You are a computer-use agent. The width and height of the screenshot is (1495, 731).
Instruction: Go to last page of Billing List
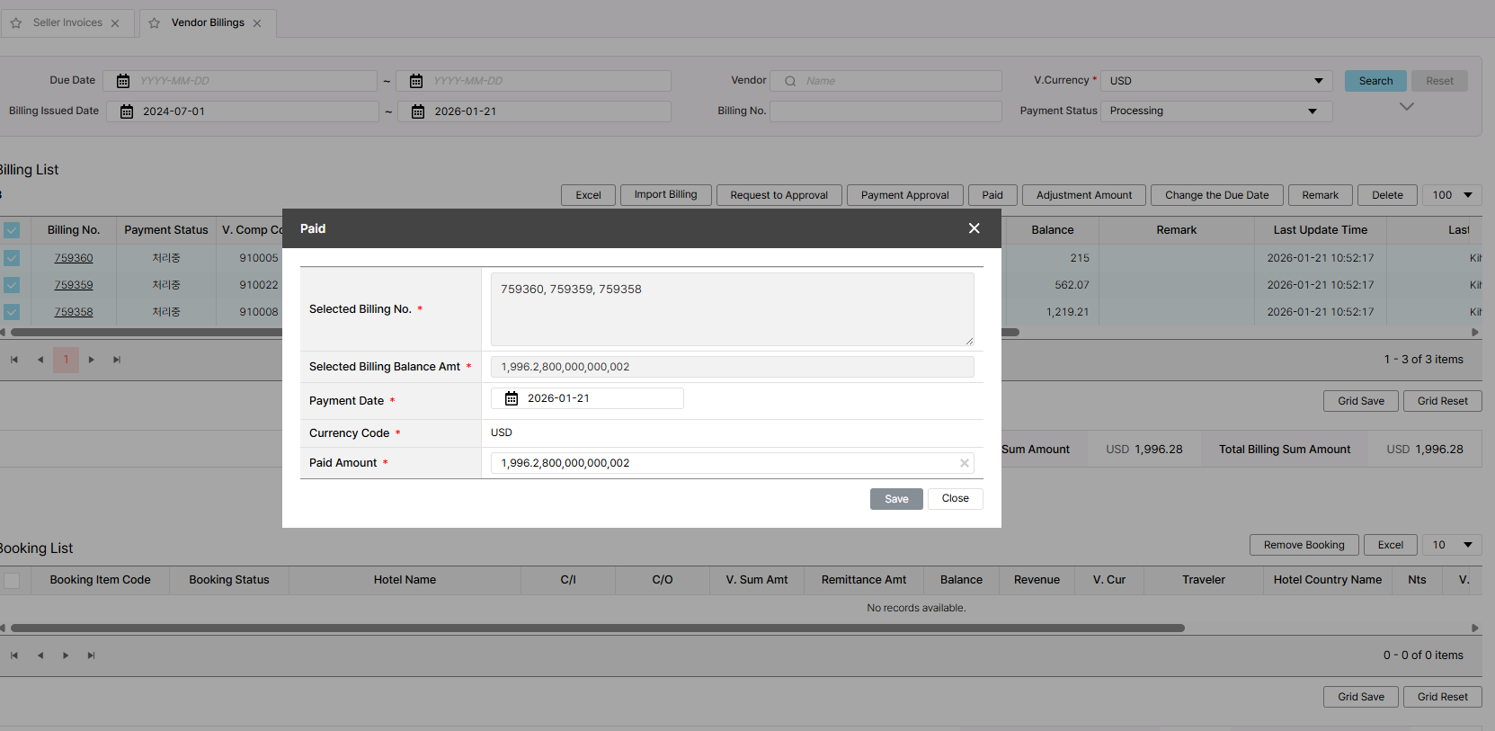click(117, 360)
